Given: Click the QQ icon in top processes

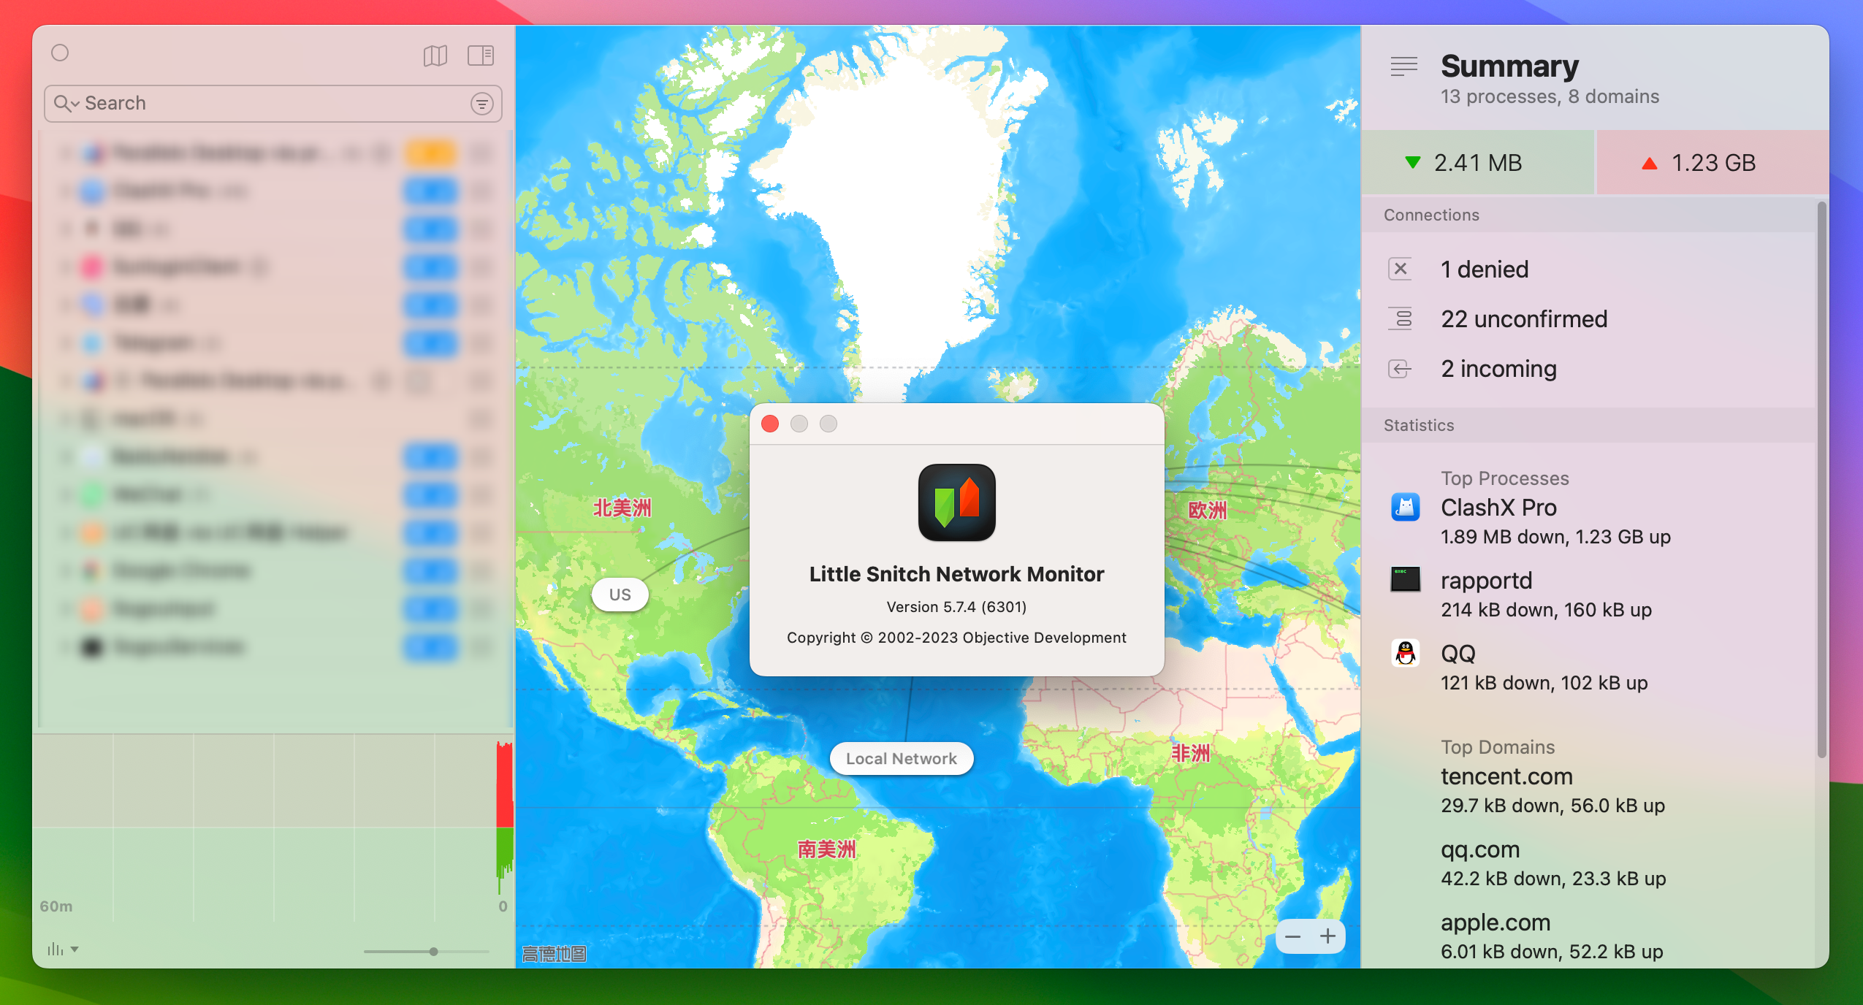Looking at the screenshot, I should (1406, 654).
